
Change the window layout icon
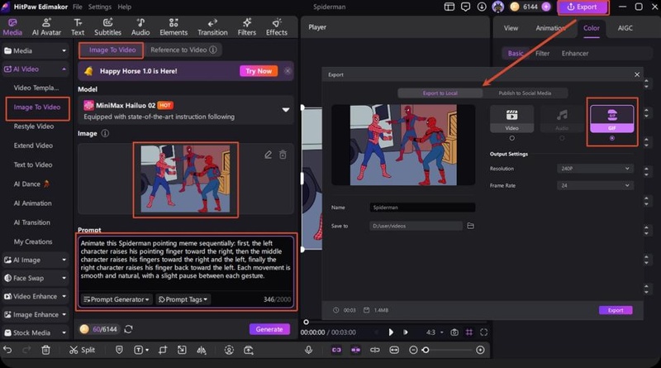point(449,7)
